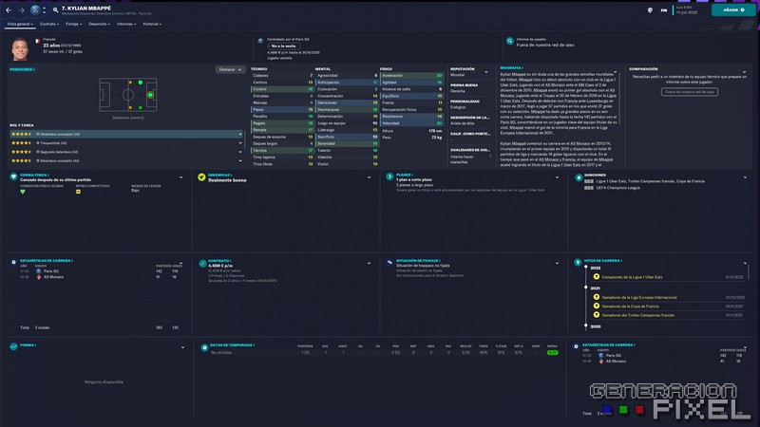Open the Informes tab menu

(x=126, y=24)
